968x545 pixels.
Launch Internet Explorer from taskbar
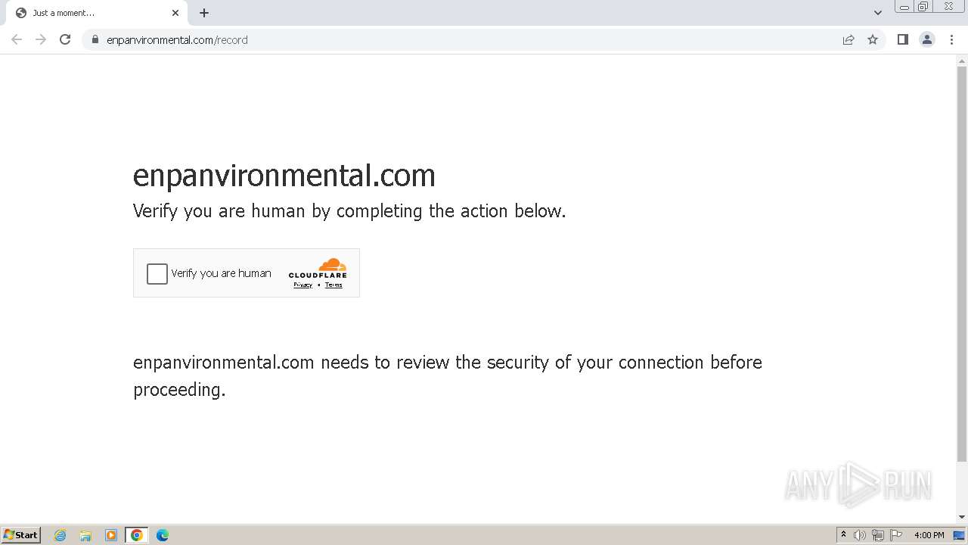tap(60, 535)
